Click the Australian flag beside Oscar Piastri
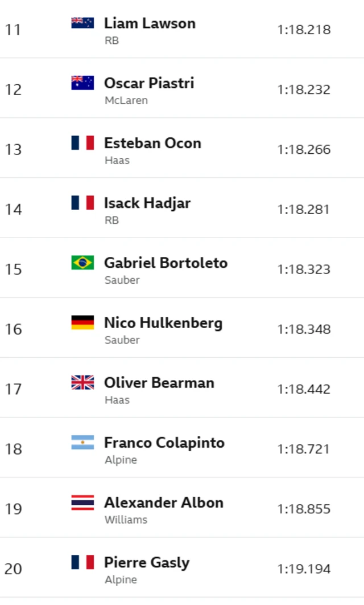This screenshot has width=364, height=605. tap(82, 83)
